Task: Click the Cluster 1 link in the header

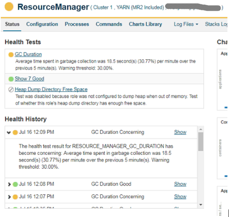Action: [x=103, y=8]
